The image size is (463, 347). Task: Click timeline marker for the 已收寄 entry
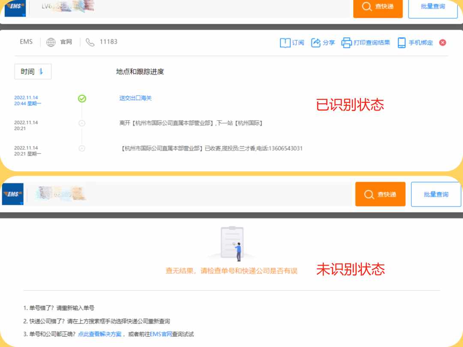pyautogui.click(x=82, y=148)
